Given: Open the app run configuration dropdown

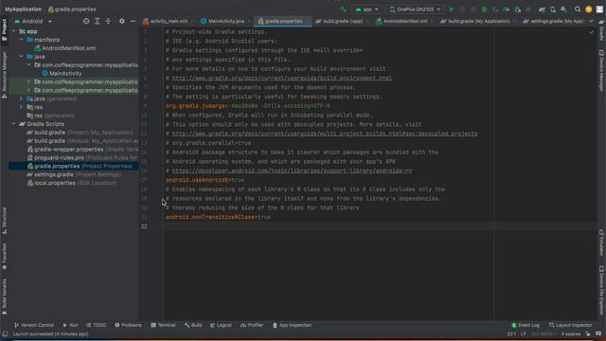Looking at the screenshot, I should click(x=367, y=9).
